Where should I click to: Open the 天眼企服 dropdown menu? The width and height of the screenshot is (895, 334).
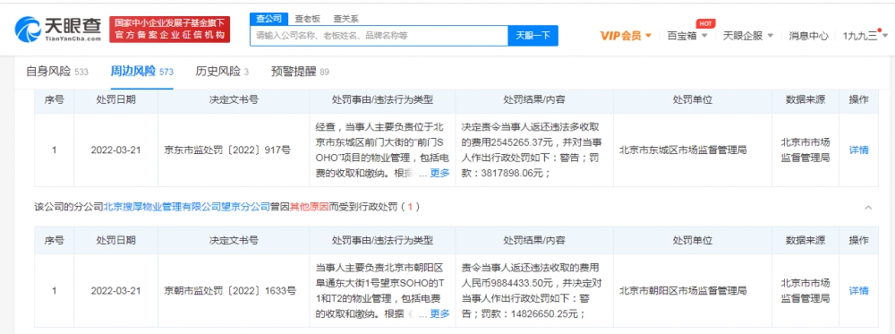(x=747, y=36)
